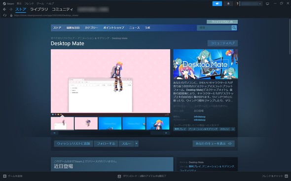Go back with the left arrow
This screenshot has height=181, width=291.
(x=4, y=9)
